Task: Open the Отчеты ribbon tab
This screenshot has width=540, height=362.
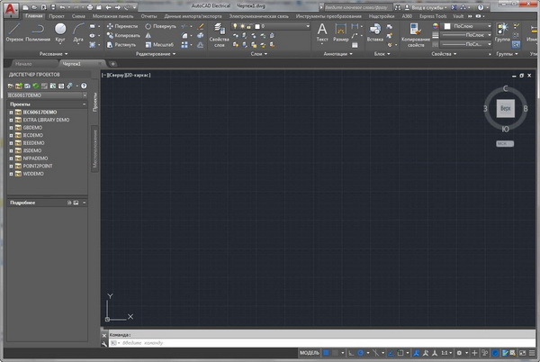Action: (x=148, y=16)
